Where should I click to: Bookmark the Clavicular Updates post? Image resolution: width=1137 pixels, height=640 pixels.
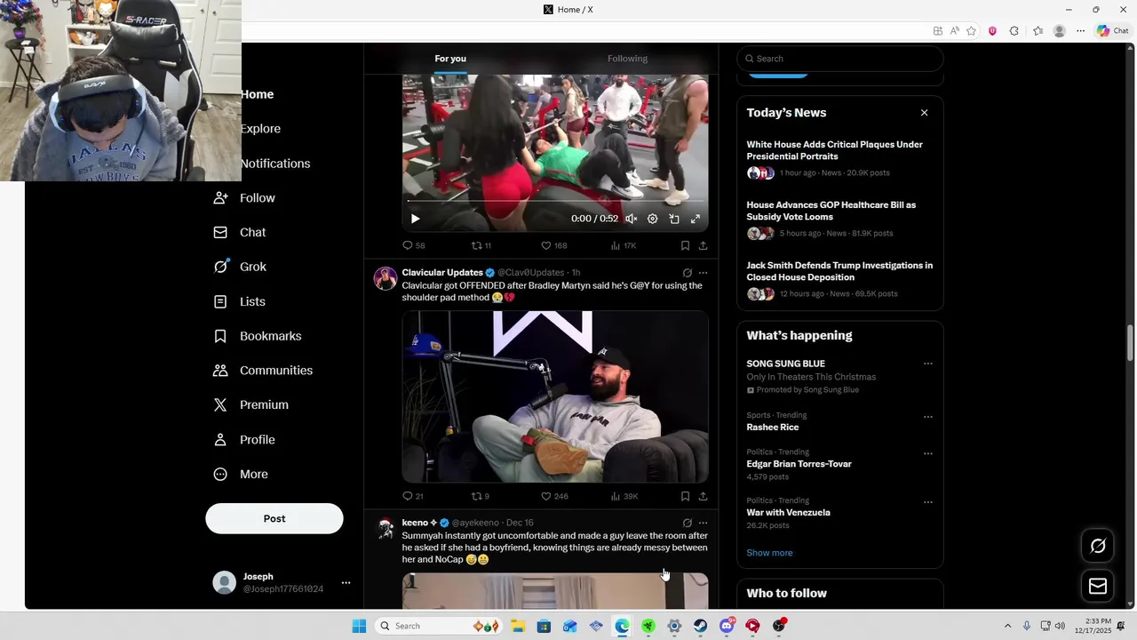(x=685, y=496)
